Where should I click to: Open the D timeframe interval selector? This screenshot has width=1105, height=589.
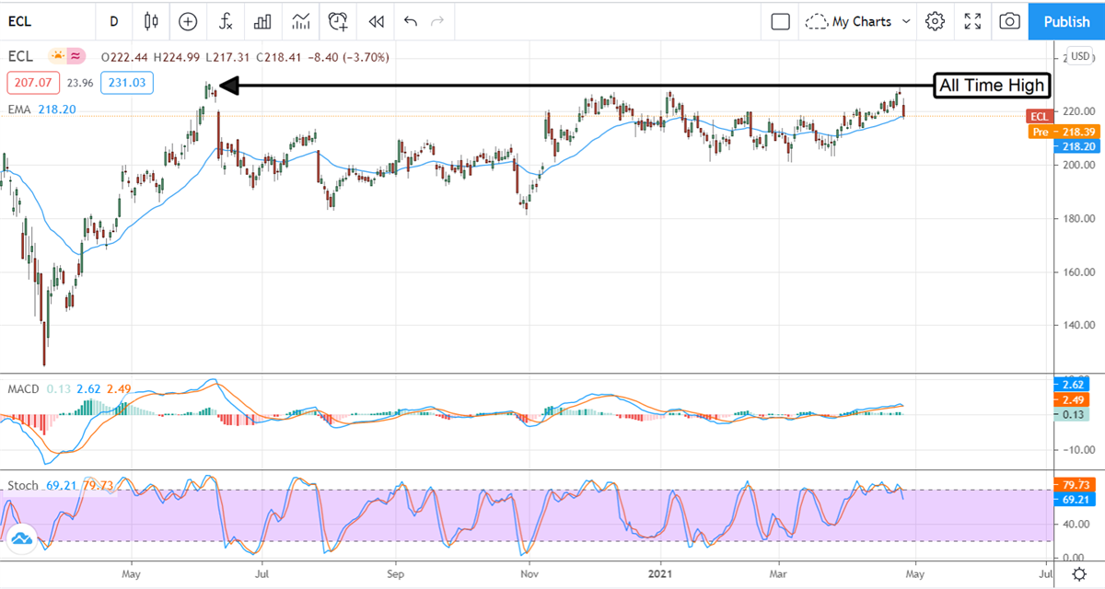coord(114,21)
